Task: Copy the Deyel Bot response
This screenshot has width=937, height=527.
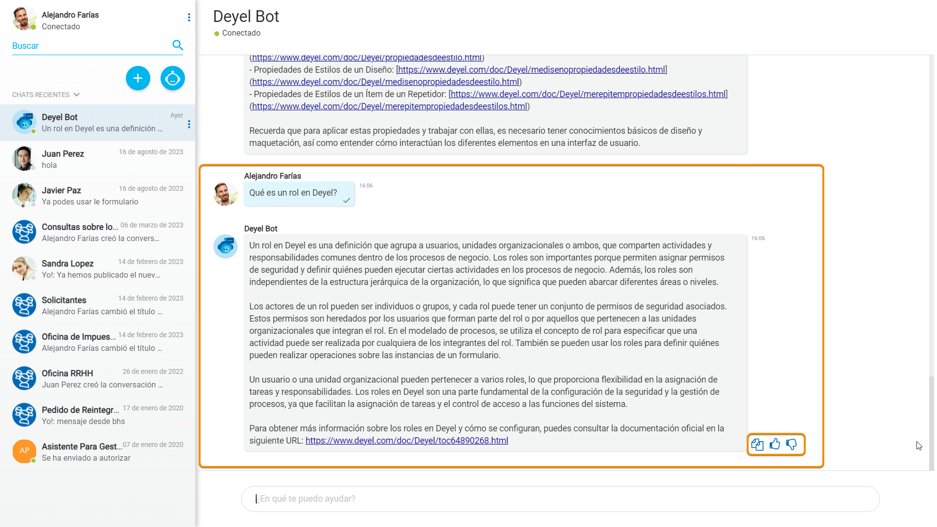Action: pos(757,445)
